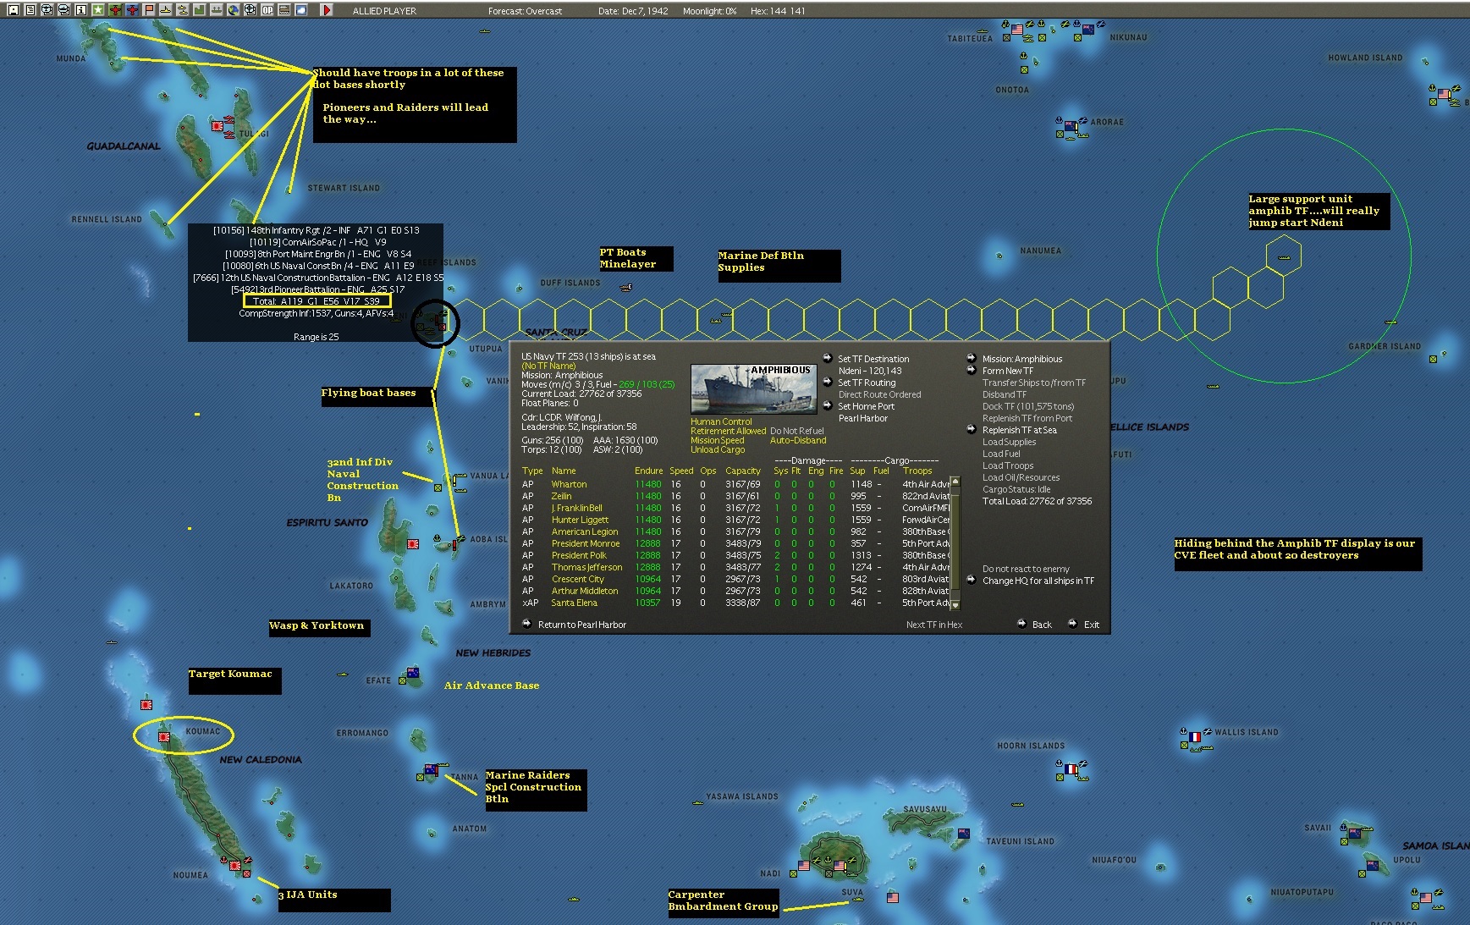Click the red plane on blue toolbar icon
The height and width of the screenshot is (925, 1470).
point(131,10)
